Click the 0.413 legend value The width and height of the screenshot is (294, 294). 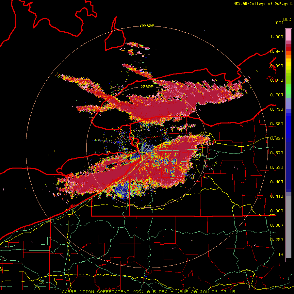coord(277,196)
